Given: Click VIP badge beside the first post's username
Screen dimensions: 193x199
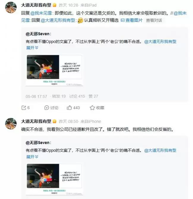Looking at the screenshot, I should point(55,5).
